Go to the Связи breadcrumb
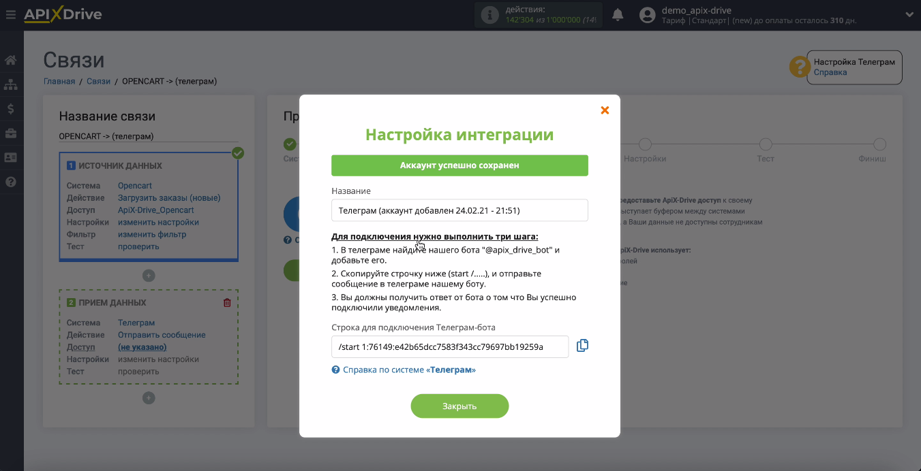Image resolution: width=921 pixels, height=471 pixels. [x=98, y=81]
